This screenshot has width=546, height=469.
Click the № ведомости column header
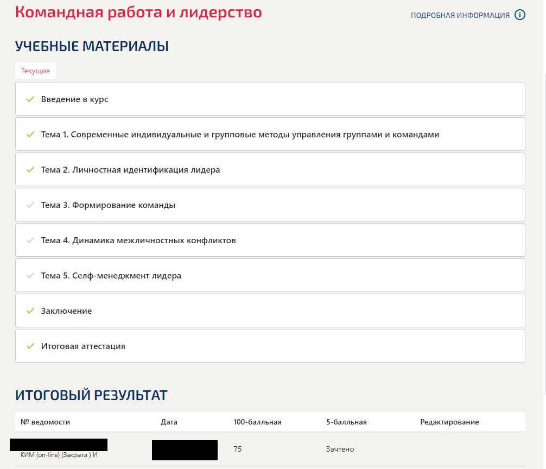[45, 422]
